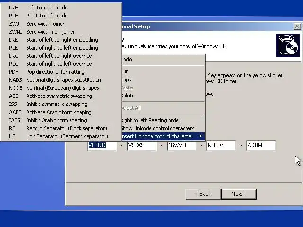Toggle Right to left Reading order
303x227 pixels.
163,120
